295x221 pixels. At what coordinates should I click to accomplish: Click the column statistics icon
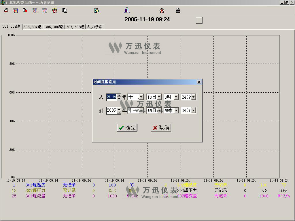coord(126,10)
